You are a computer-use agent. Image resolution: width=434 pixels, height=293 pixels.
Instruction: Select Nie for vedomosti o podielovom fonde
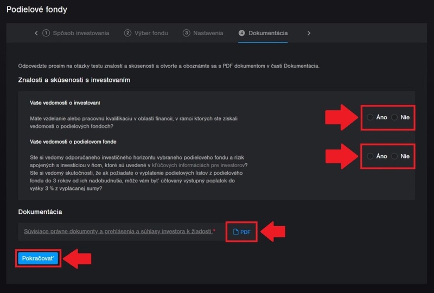[x=394, y=156]
